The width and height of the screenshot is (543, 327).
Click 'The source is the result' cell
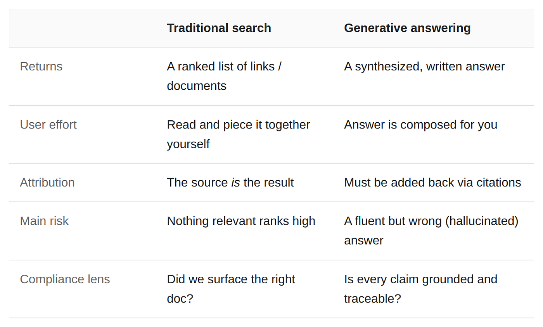pos(230,182)
